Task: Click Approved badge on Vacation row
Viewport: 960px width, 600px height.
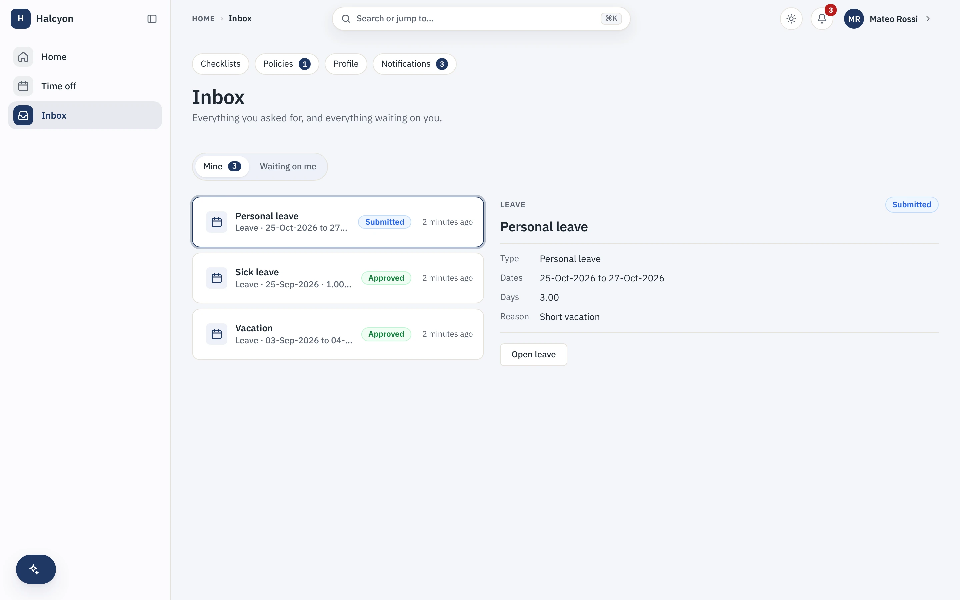Action: 386,334
